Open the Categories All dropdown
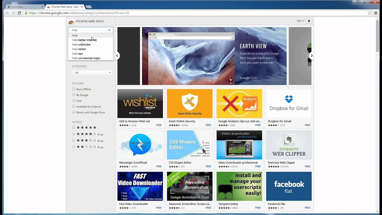 93,73
